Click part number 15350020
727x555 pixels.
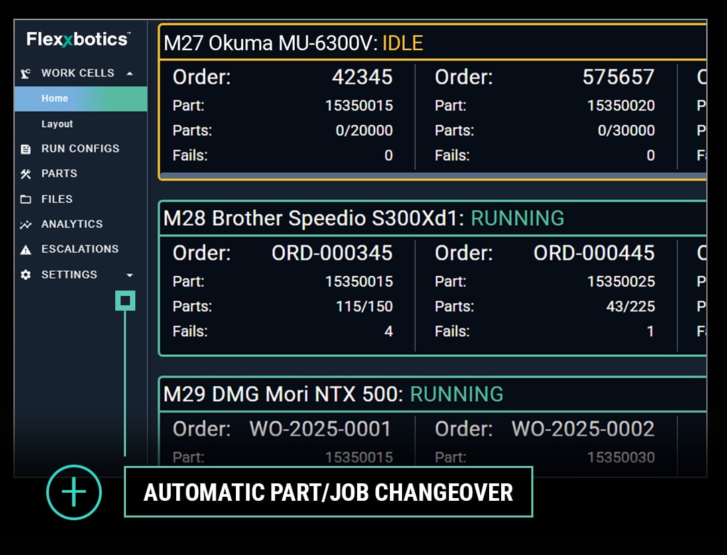(x=621, y=106)
